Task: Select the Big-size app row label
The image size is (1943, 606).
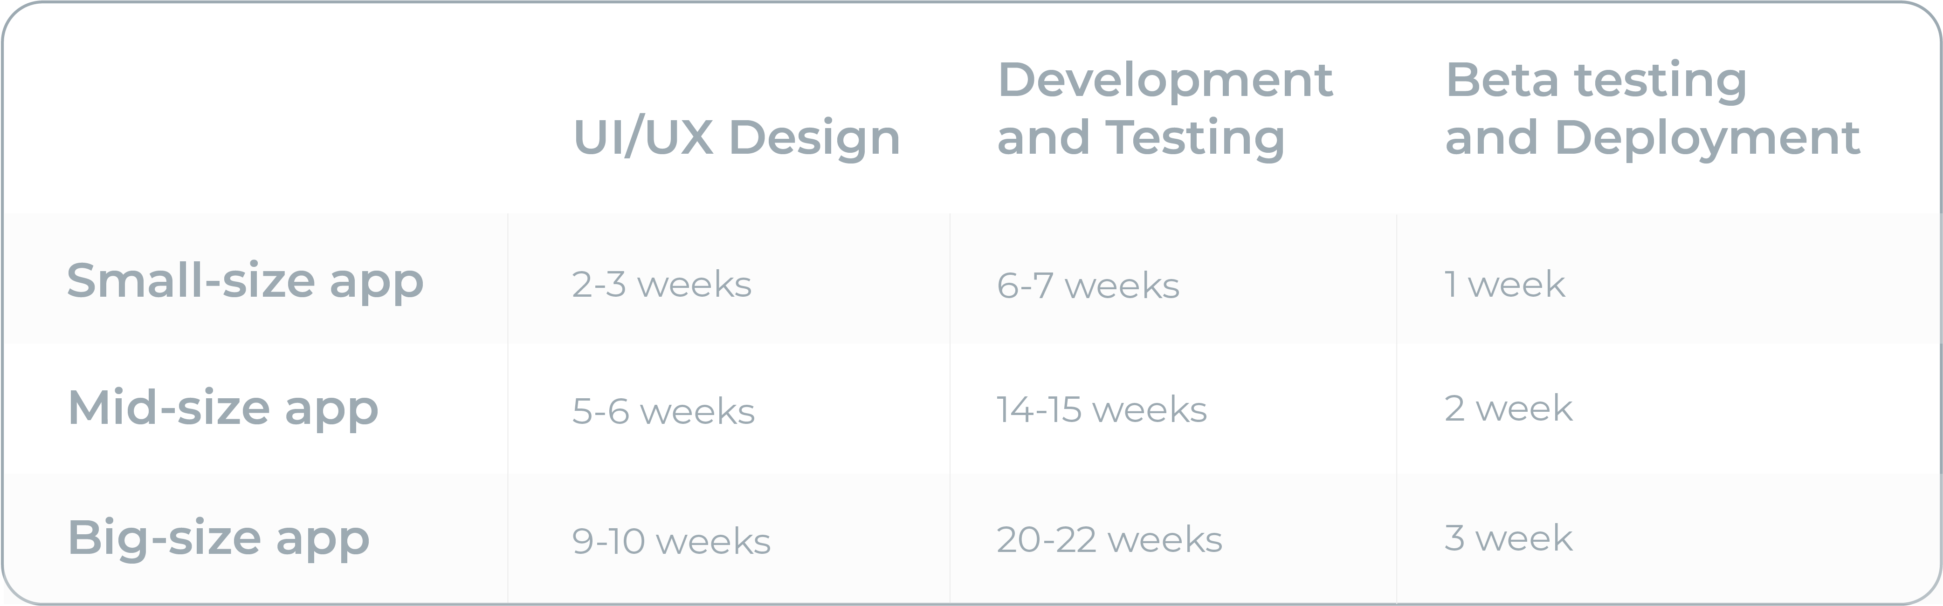Action: point(219,538)
